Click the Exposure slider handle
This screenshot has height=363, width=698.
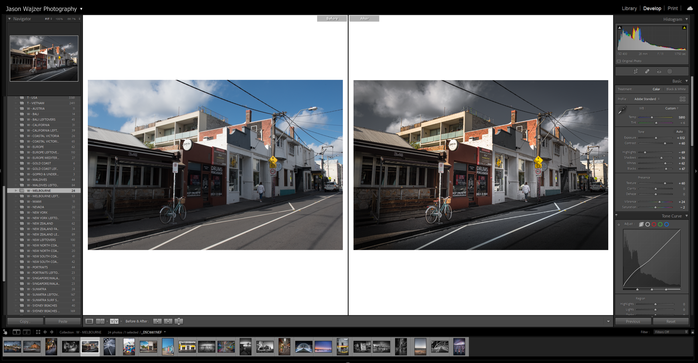656,138
